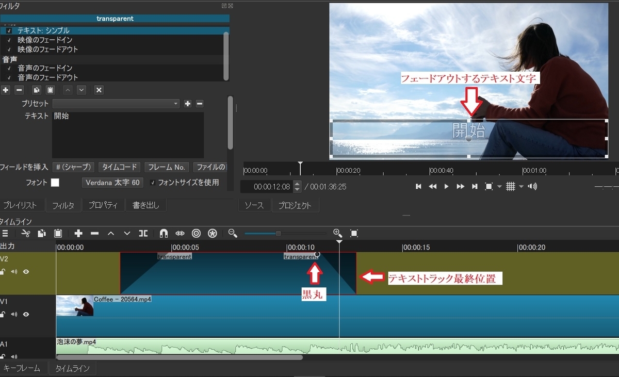Copy filters with the icon below the filter list

[x=37, y=90]
